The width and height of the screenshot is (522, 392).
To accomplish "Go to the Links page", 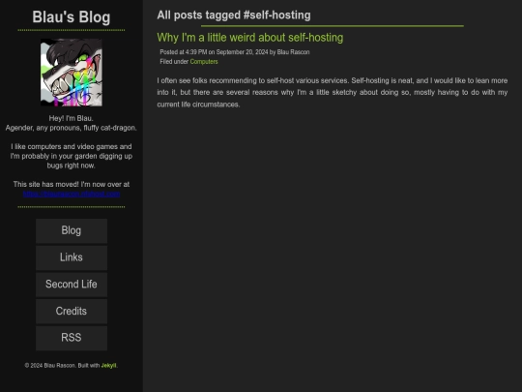I will coord(72,257).
